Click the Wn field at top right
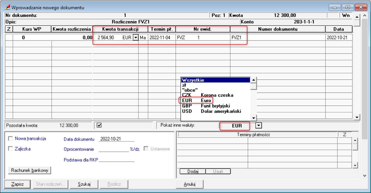The image size is (371, 193). point(346,15)
